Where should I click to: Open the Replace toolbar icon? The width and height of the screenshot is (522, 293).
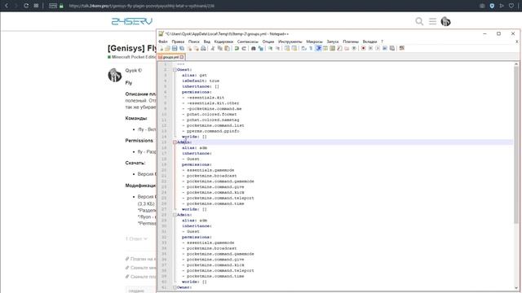[261, 49]
